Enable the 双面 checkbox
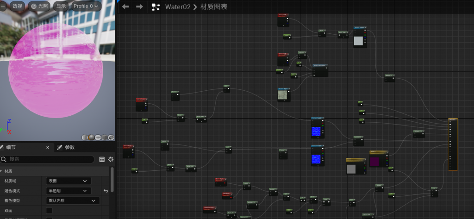 [50, 211]
